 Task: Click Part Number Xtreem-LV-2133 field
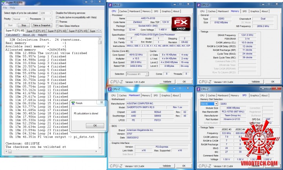[x=233, y=119]
